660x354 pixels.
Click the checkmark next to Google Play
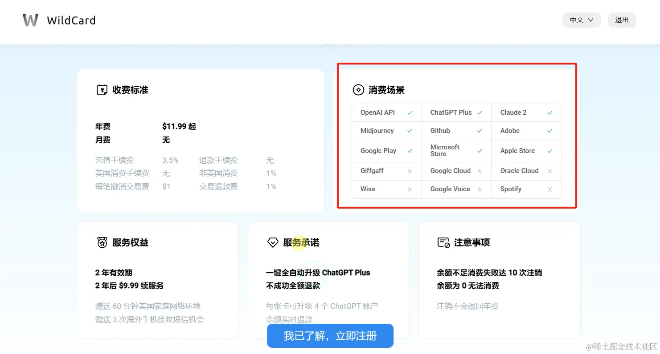pos(410,151)
